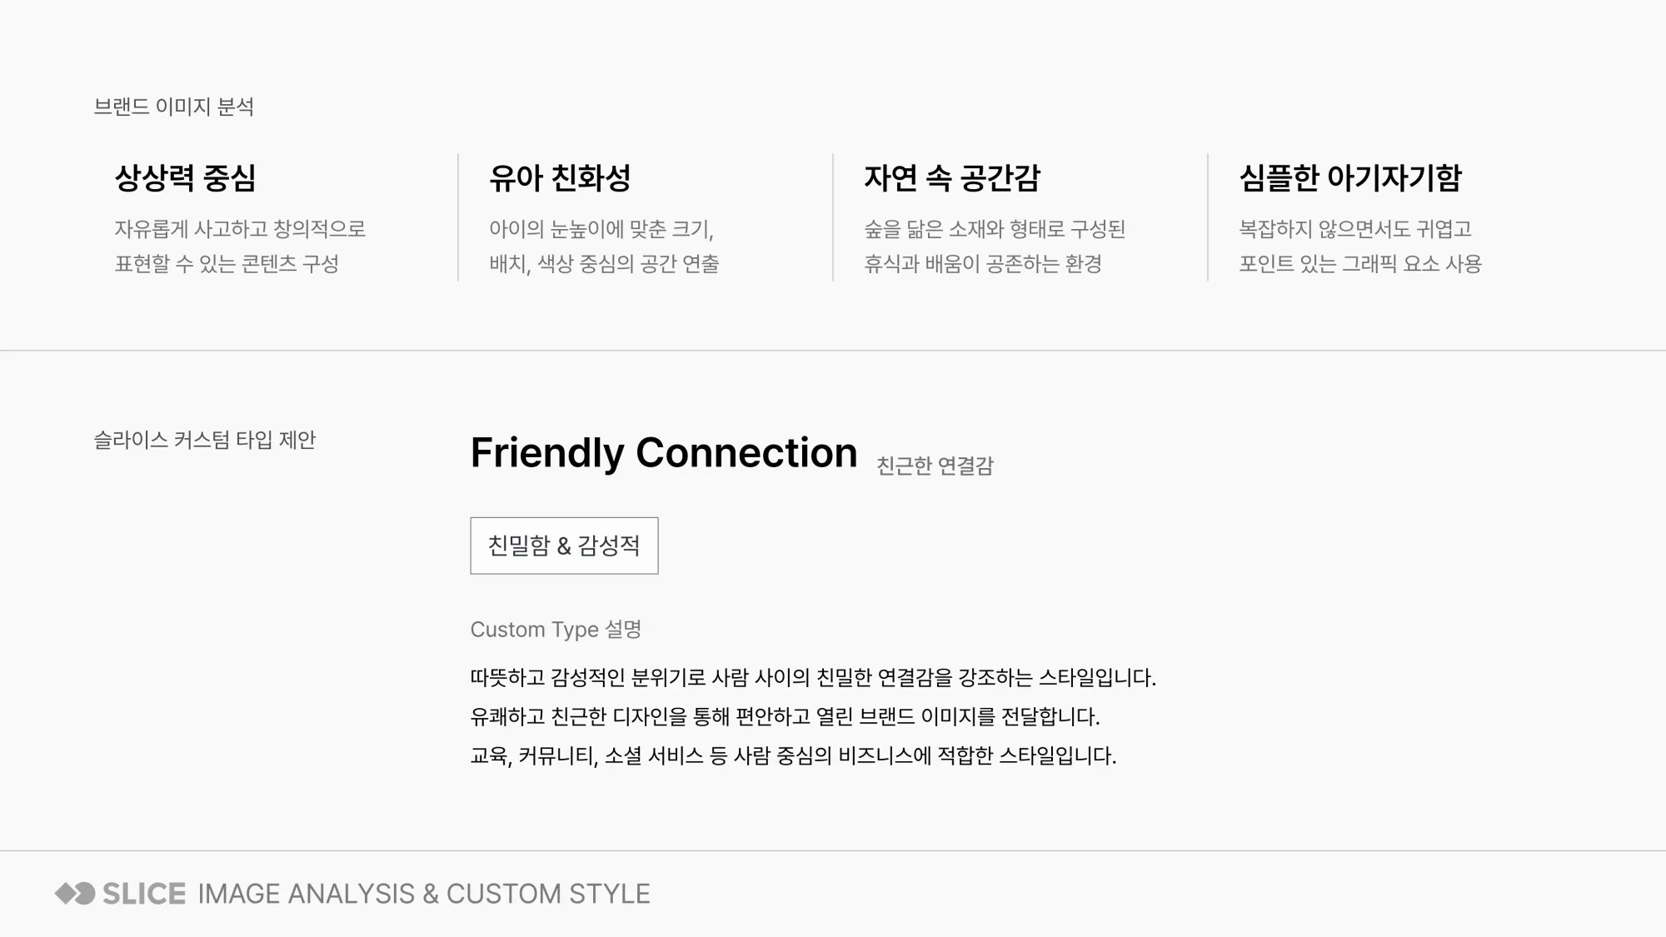Screen dimensions: 1666x937
Task: Click the 브랜드 이미지 분석 section label
Action: pos(173,107)
